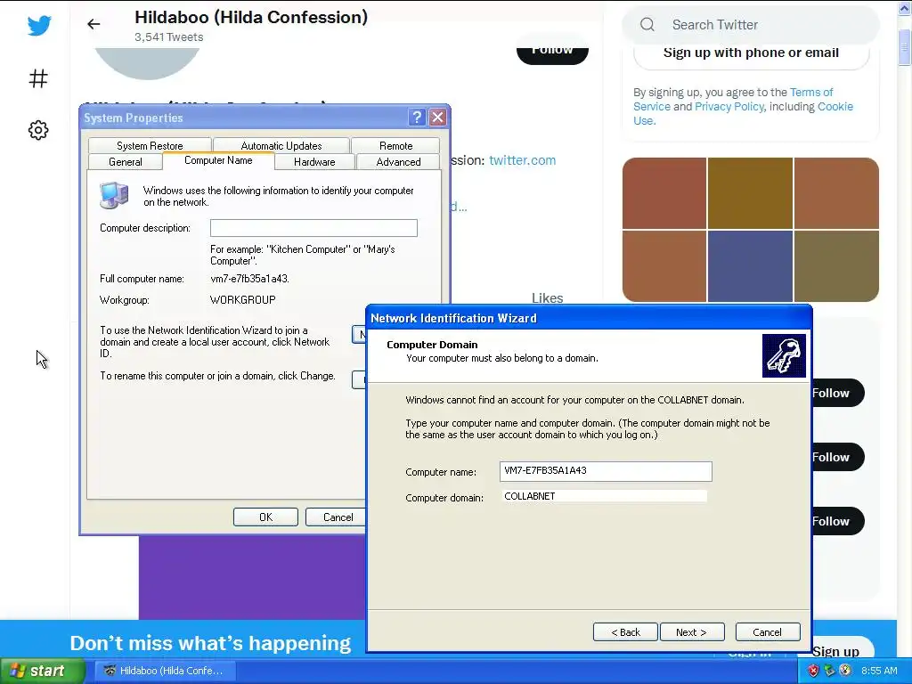Click the Computer domain field COLLABNET
The height and width of the screenshot is (684, 912).
(x=605, y=496)
